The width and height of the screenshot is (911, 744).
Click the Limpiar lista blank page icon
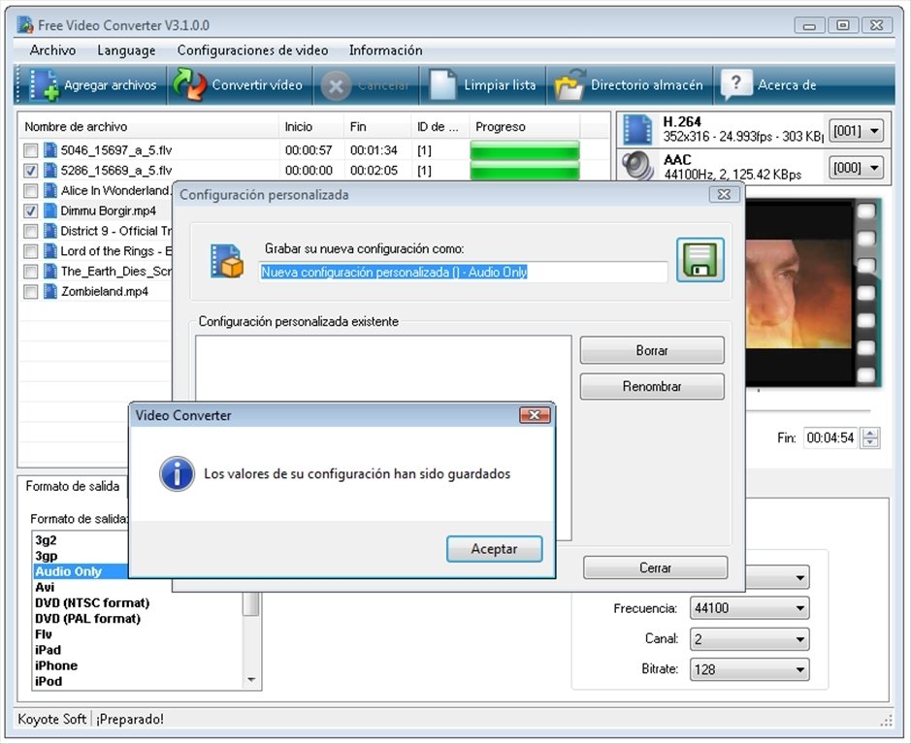(x=442, y=84)
